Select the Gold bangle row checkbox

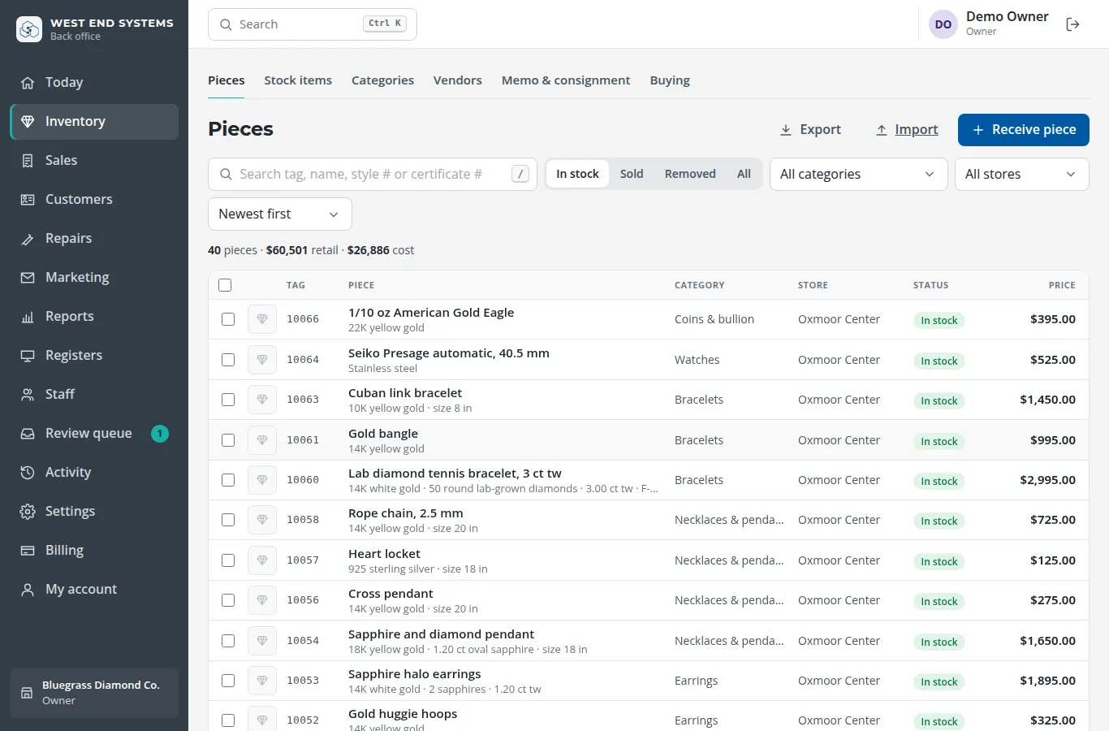[228, 440]
